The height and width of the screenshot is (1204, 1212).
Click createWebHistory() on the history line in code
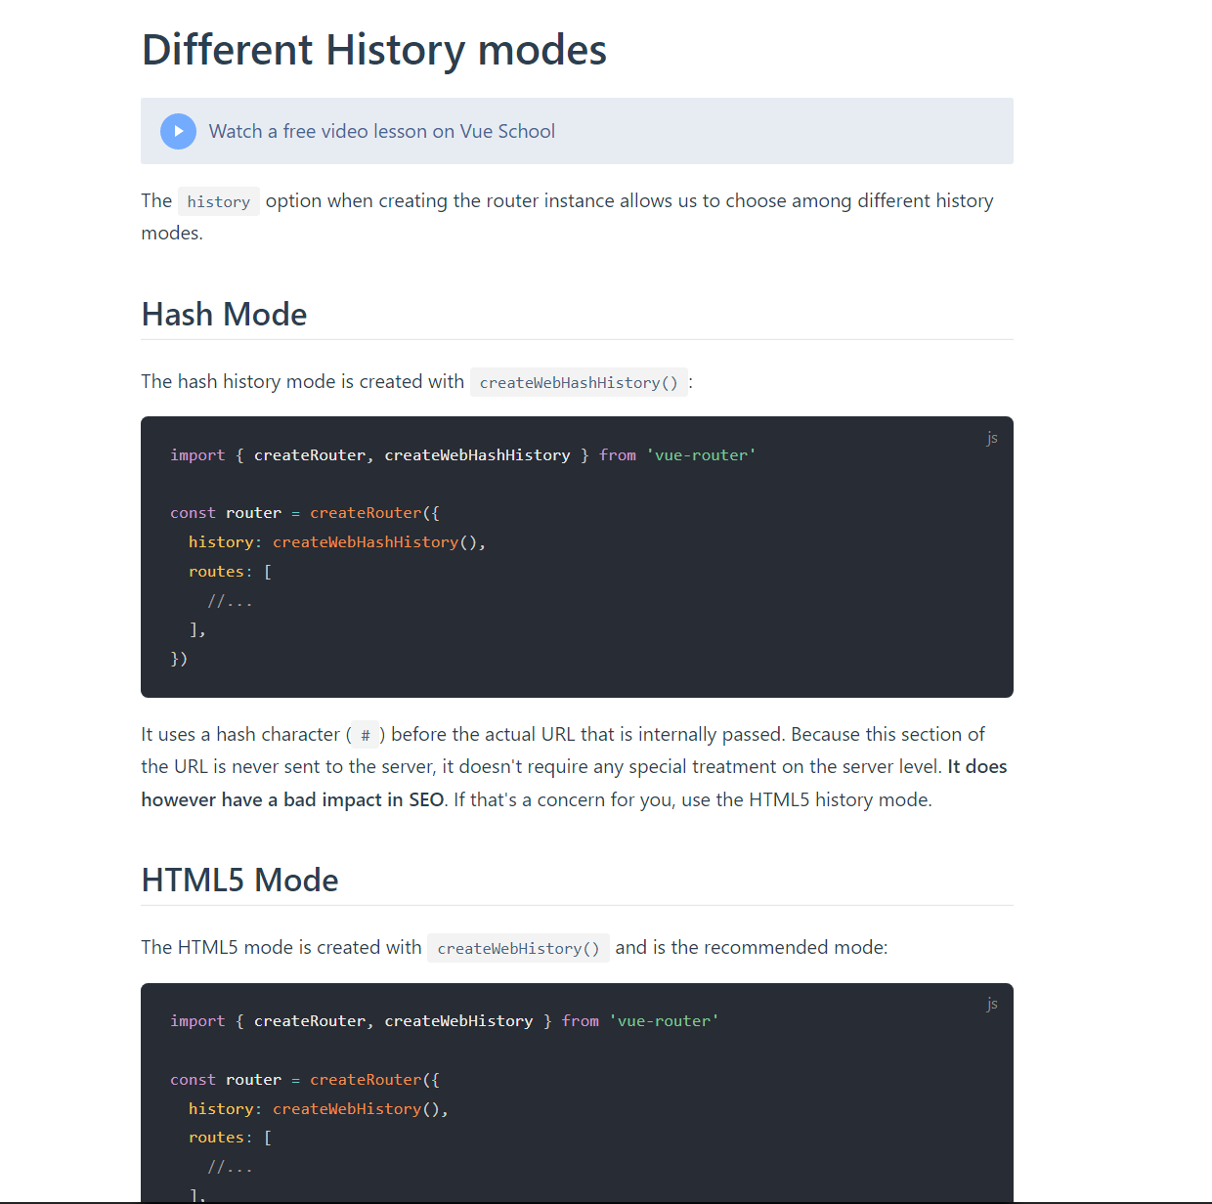(356, 1109)
